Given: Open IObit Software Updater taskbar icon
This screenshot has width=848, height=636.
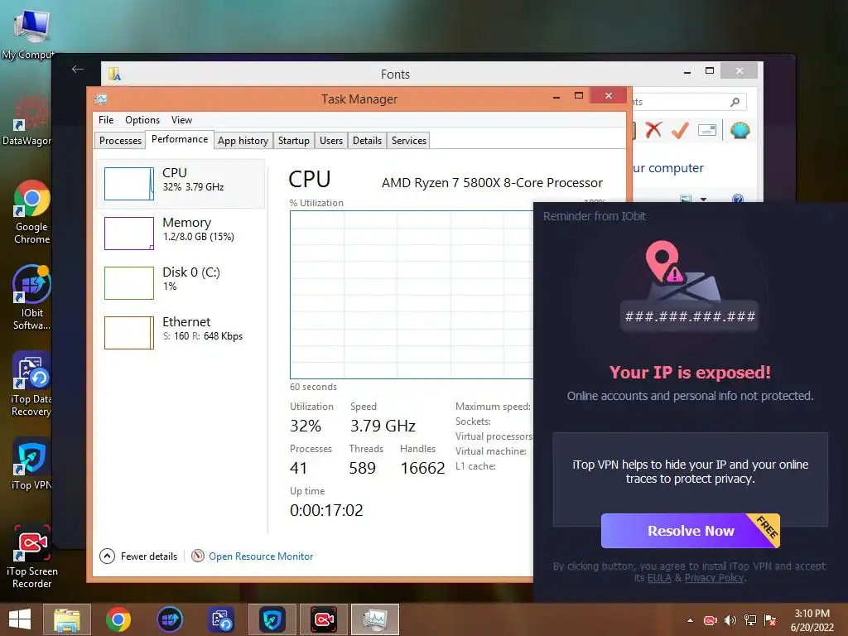Looking at the screenshot, I should [x=170, y=619].
